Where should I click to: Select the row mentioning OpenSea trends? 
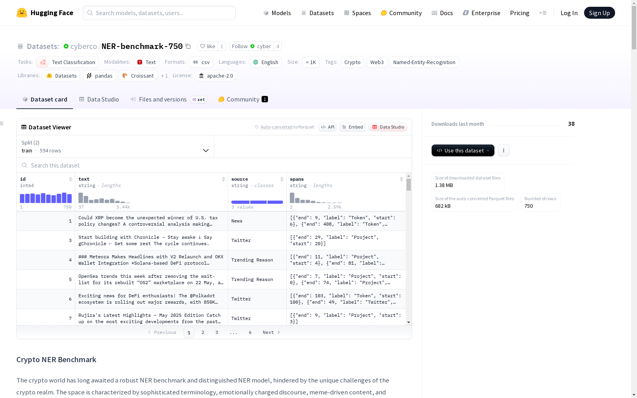(211, 279)
